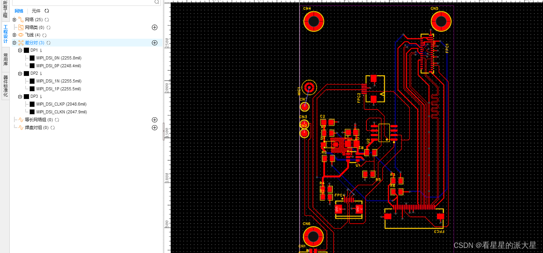
Task: Click the 网络 net icon
Action: coord(21,19)
